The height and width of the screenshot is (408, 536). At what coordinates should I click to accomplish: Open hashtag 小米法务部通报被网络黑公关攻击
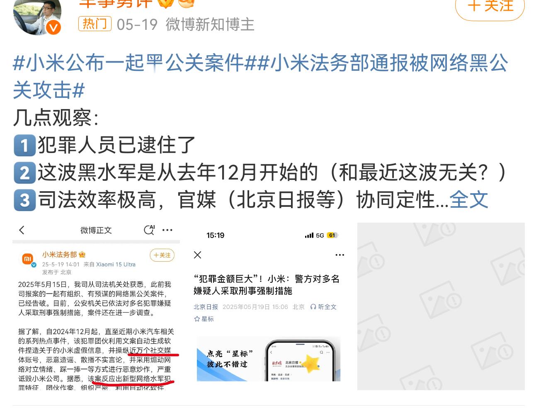tap(260, 77)
